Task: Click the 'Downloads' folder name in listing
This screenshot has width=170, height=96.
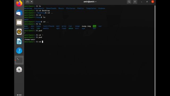Action: coord(51,8)
